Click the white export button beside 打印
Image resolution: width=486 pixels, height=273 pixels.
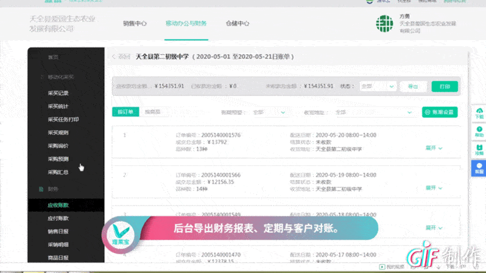(413, 86)
